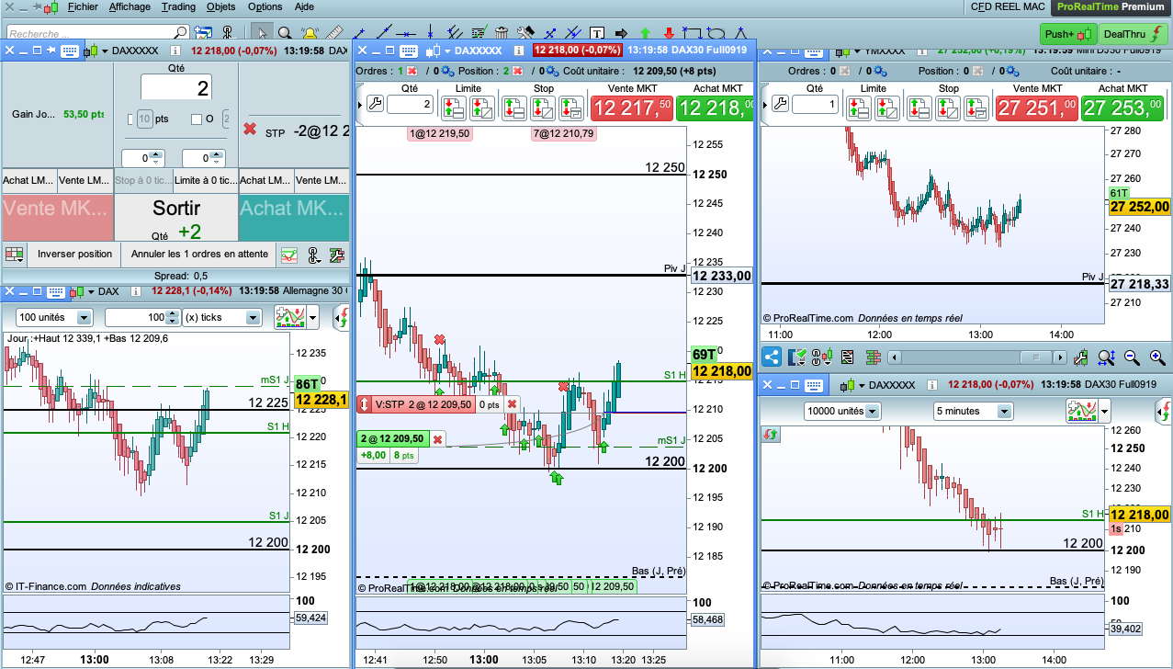
Task: Click Annuler les 1 ordres en attente
Action: (x=199, y=254)
